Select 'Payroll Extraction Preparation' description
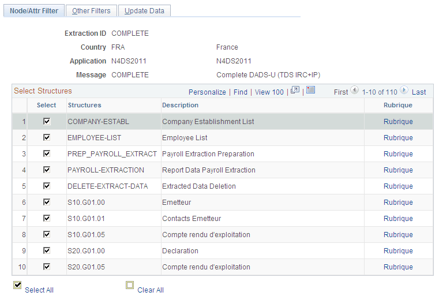This screenshot has height=296, width=439. [x=208, y=154]
